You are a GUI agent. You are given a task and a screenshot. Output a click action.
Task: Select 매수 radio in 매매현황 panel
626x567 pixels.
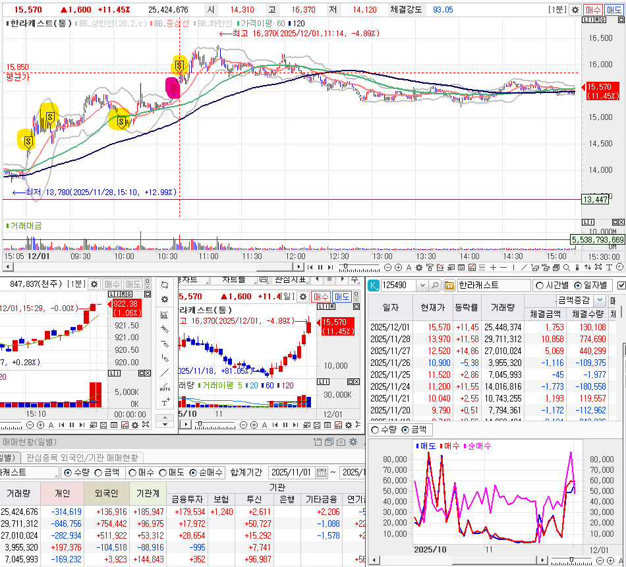click(133, 473)
